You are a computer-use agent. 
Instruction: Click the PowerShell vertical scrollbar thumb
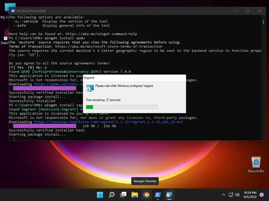coord(263,22)
